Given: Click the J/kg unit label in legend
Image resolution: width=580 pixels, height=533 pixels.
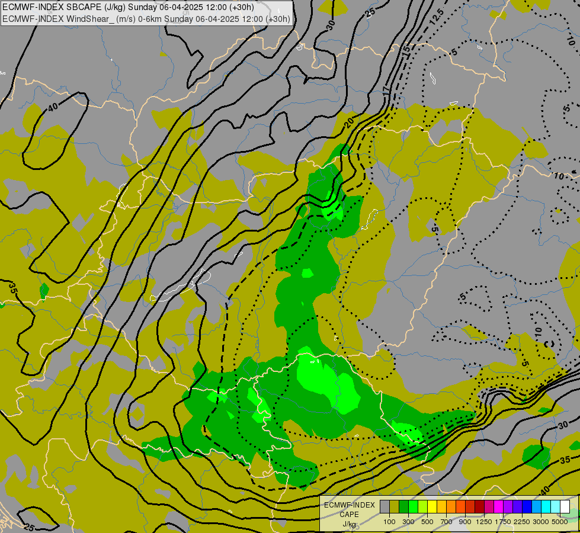Looking at the screenshot, I should tap(349, 524).
